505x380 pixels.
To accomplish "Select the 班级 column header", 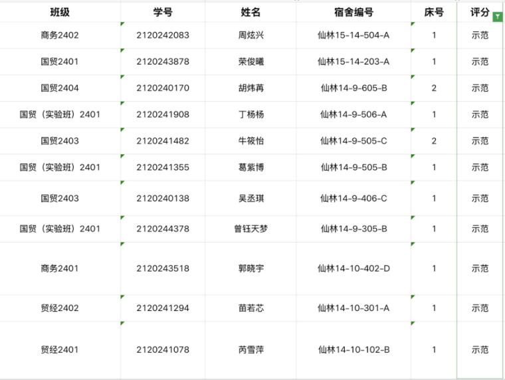I will click(x=60, y=12).
